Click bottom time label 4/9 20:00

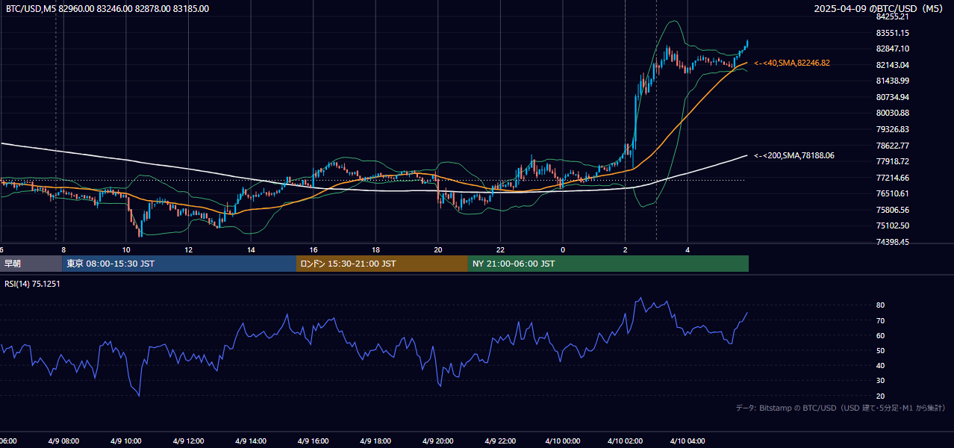coord(438,441)
